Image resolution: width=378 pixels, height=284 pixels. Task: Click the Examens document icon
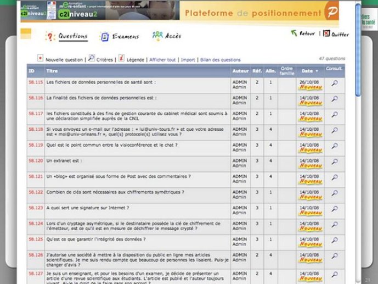(x=104, y=37)
